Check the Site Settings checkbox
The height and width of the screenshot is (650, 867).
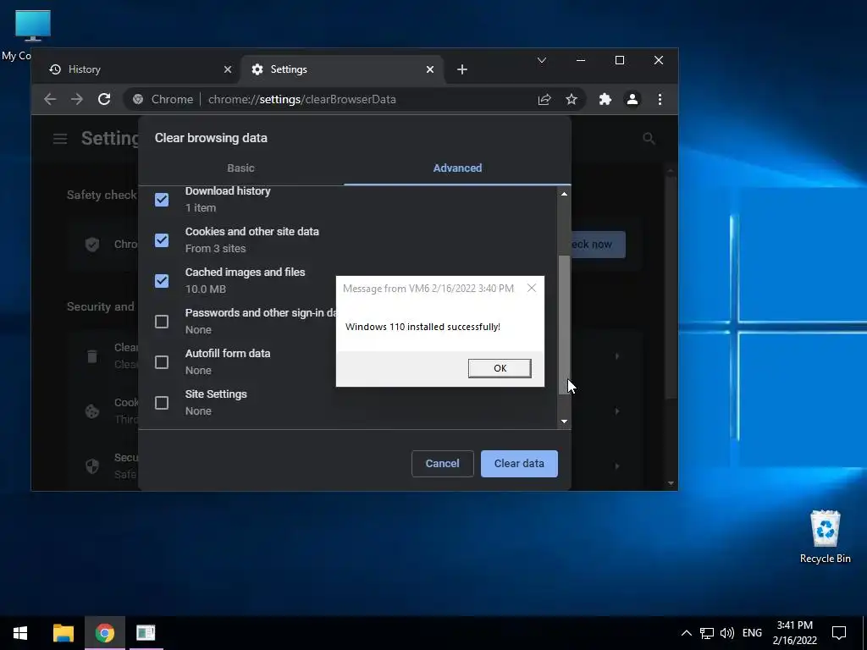(x=162, y=403)
